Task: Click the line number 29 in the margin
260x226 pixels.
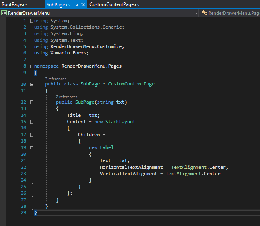Action: tap(23, 212)
